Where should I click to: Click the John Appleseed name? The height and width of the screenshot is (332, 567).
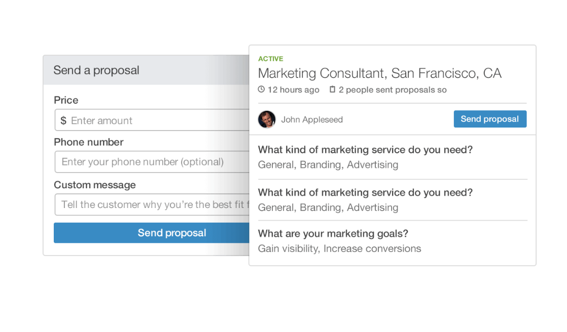[312, 119]
